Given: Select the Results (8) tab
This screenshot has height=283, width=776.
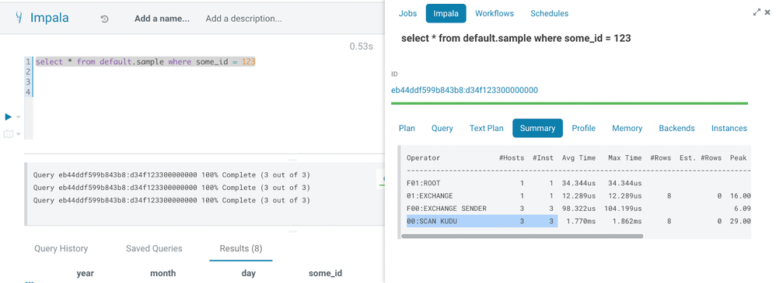Looking at the screenshot, I should tap(241, 248).
